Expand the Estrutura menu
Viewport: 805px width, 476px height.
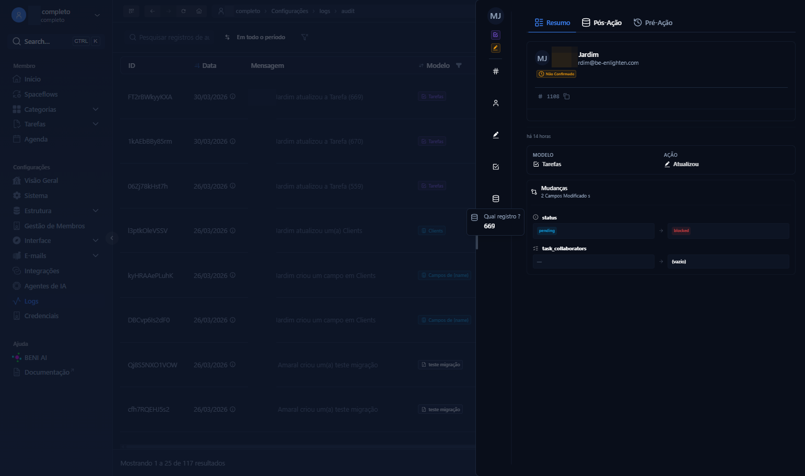[x=96, y=211]
